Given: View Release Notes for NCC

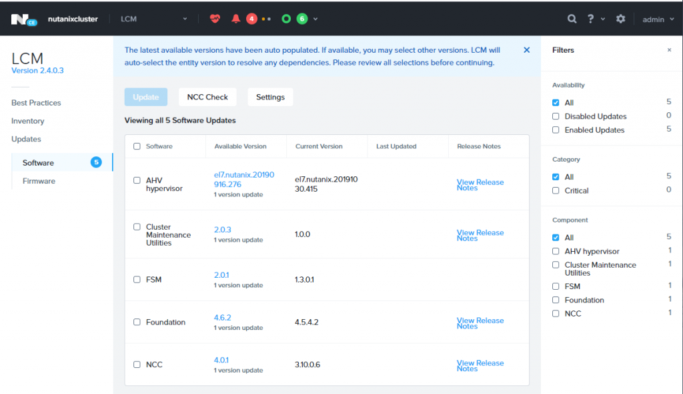Looking at the screenshot, I should pos(480,366).
